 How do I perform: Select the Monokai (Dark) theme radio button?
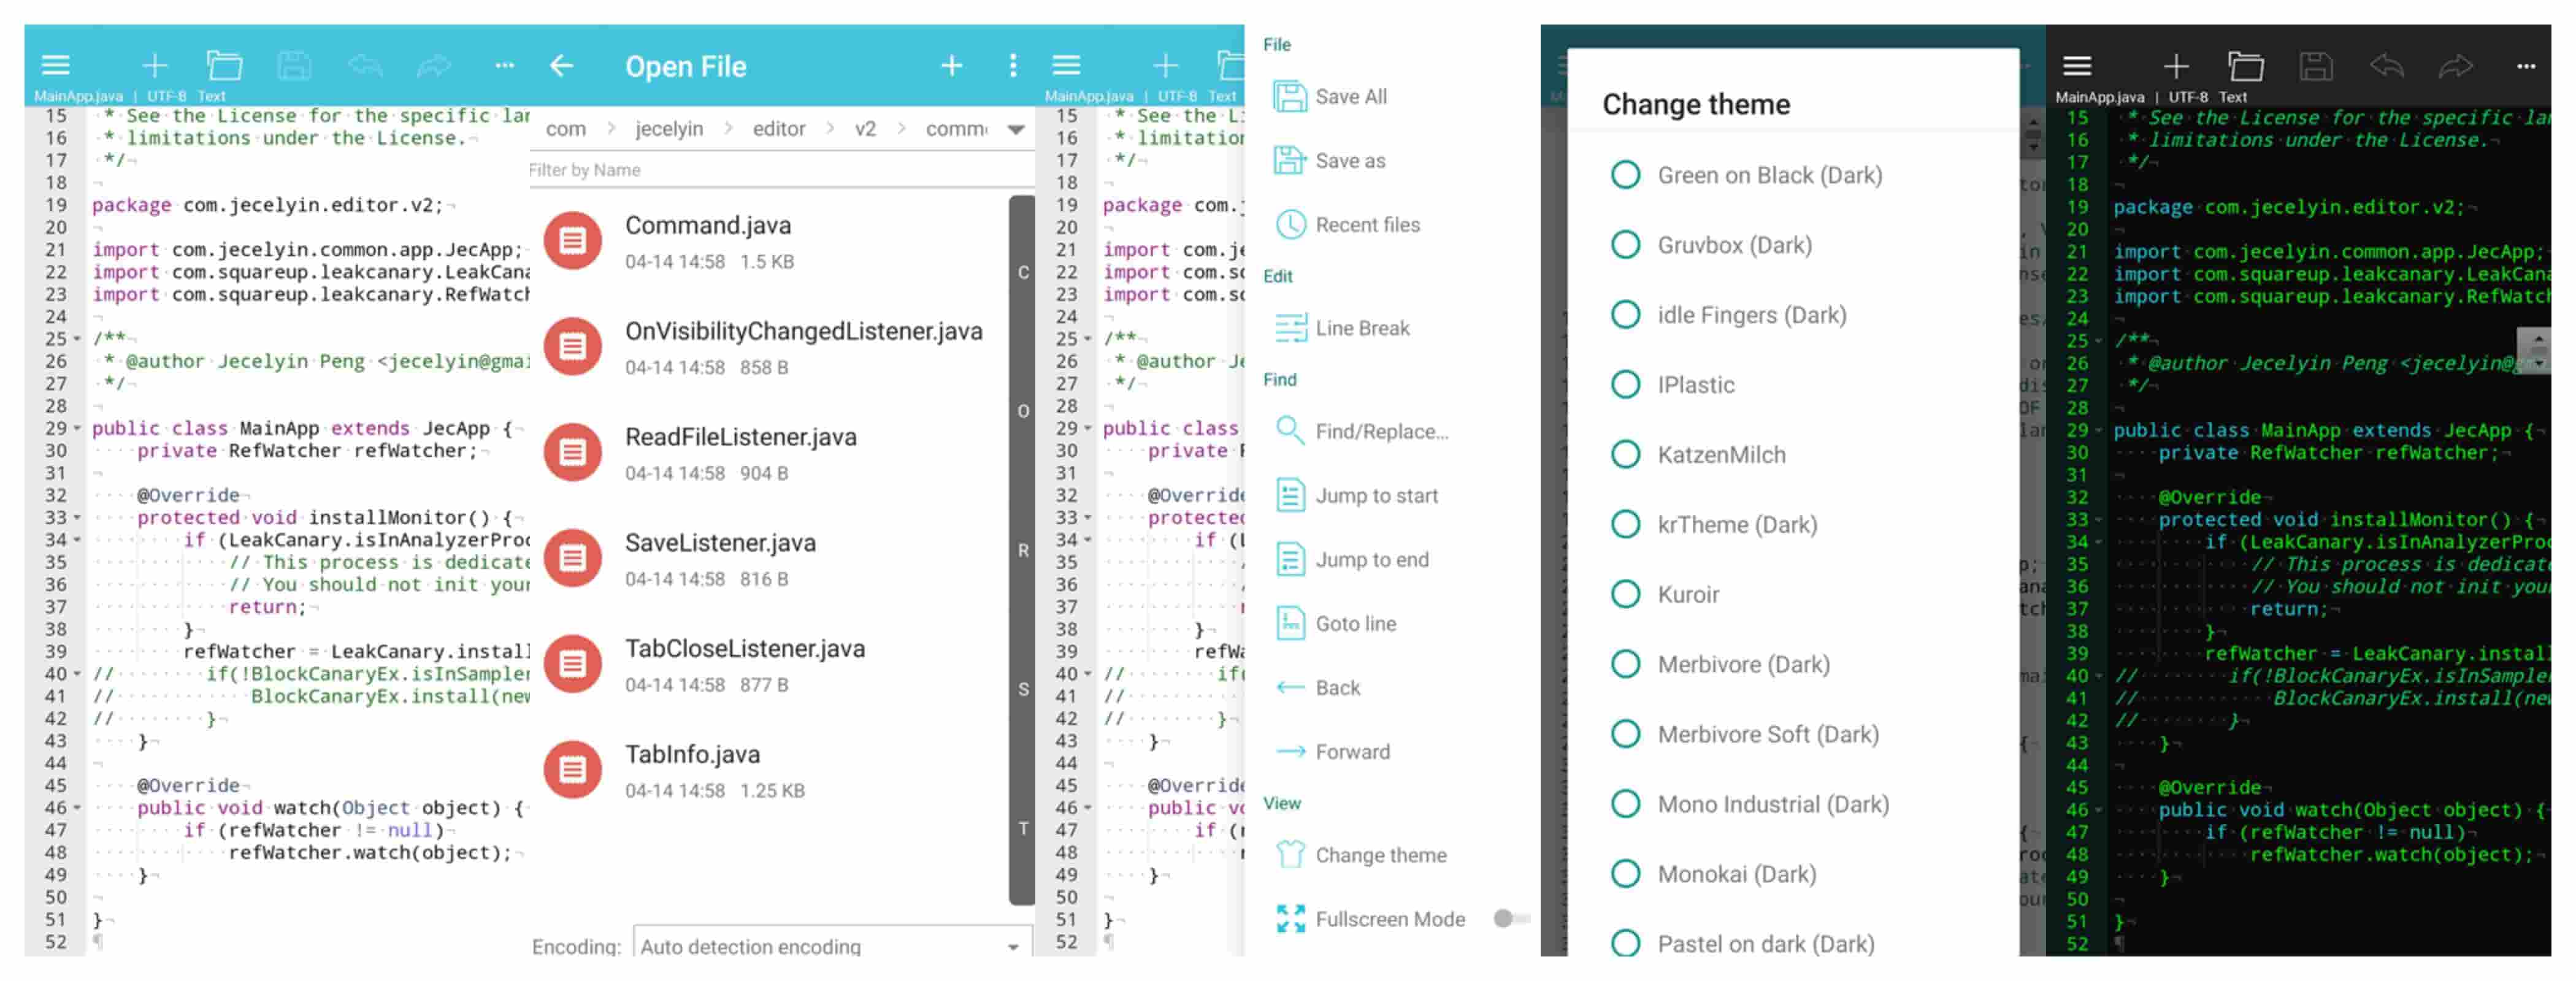[1625, 873]
